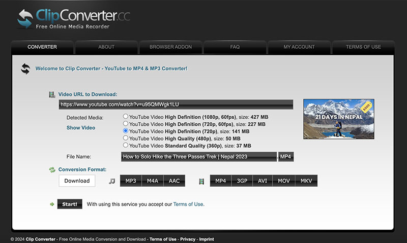The image size is (407, 243).
Task: Open the ABOUT tab
Action: click(106, 47)
